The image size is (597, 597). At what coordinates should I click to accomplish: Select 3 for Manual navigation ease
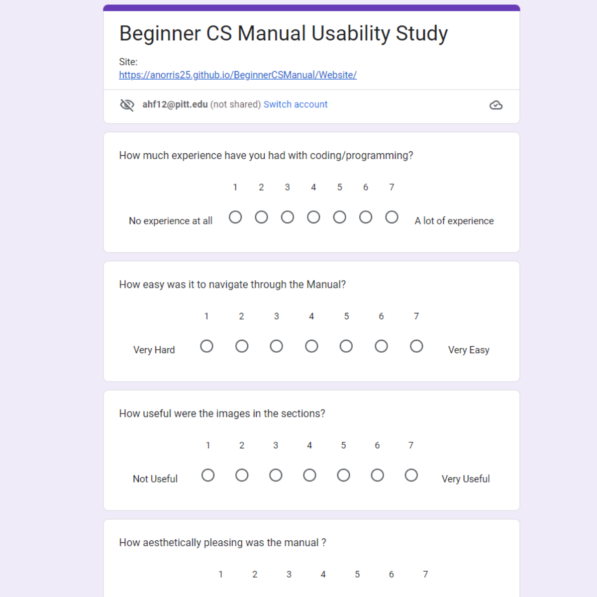click(x=277, y=346)
